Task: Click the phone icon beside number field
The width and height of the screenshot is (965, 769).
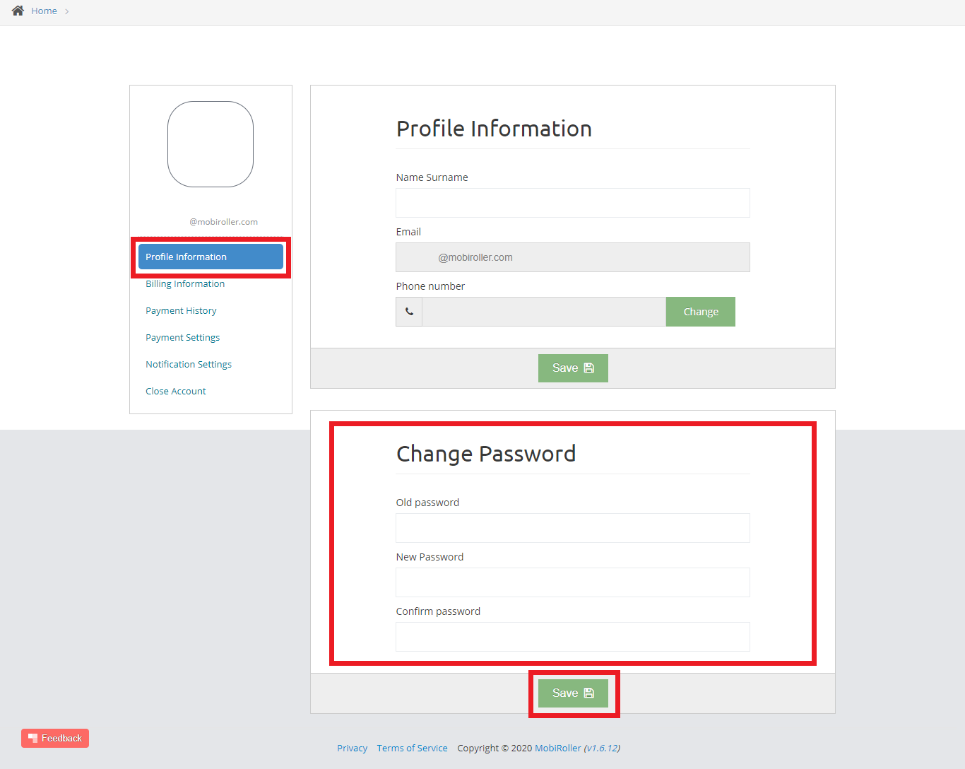Action: click(409, 312)
